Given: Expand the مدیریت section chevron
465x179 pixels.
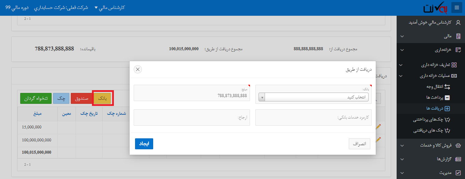Looking at the screenshot, I should [402, 173].
